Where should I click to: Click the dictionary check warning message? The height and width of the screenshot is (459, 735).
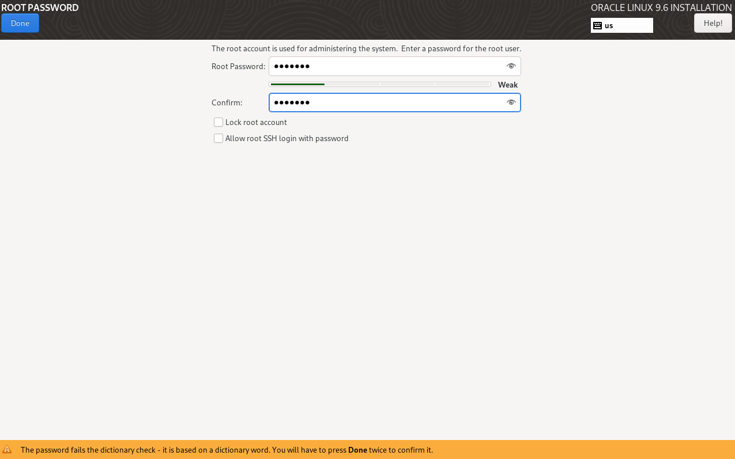point(227,450)
